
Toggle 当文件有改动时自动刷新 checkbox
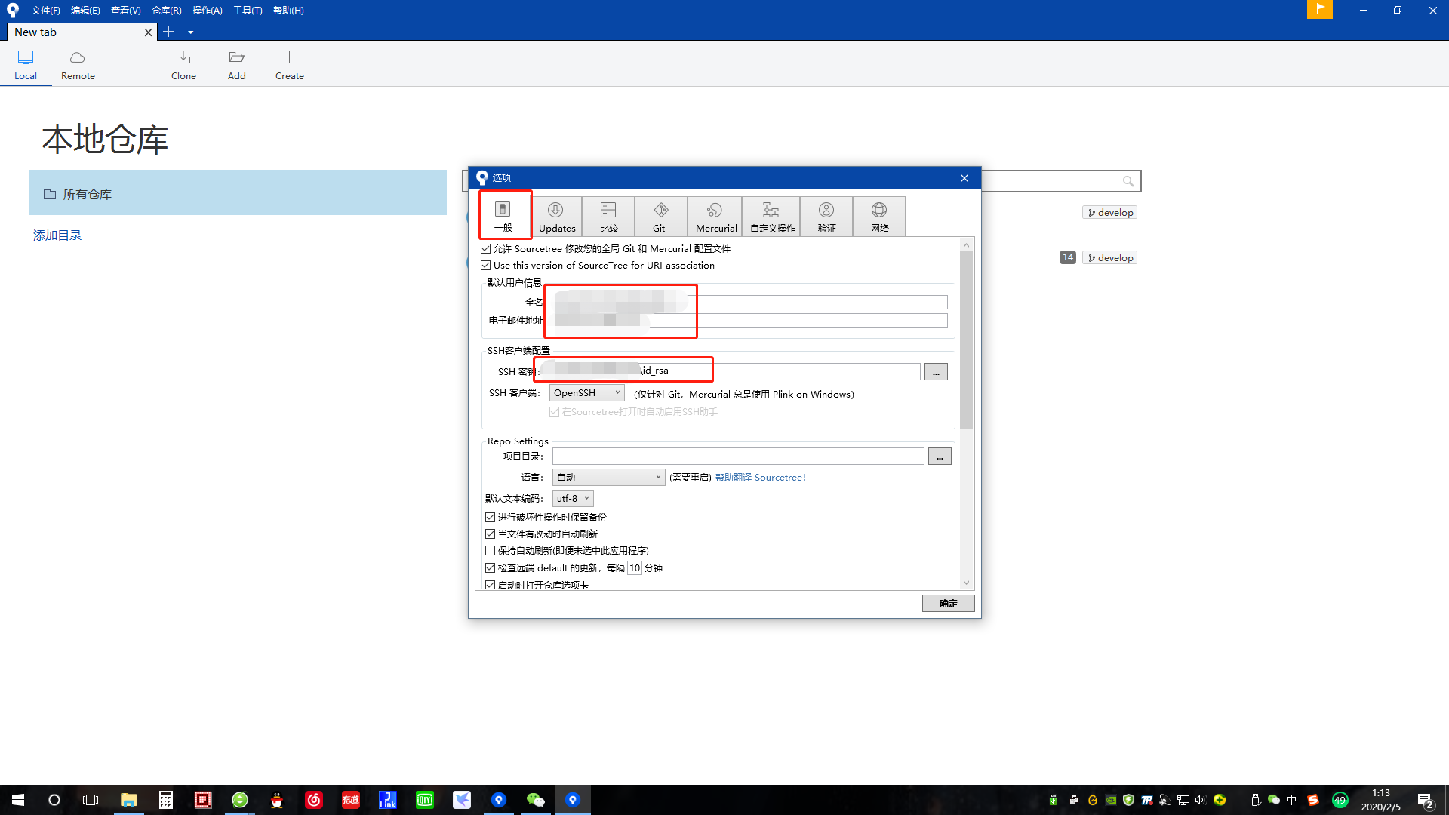[x=491, y=534]
